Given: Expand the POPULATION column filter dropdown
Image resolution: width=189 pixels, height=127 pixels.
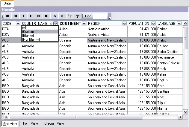Looking at the screenshot, I should (153, 24).
